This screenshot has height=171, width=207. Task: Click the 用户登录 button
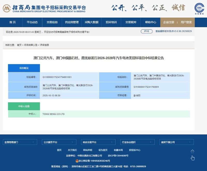(x=186, y=22)
